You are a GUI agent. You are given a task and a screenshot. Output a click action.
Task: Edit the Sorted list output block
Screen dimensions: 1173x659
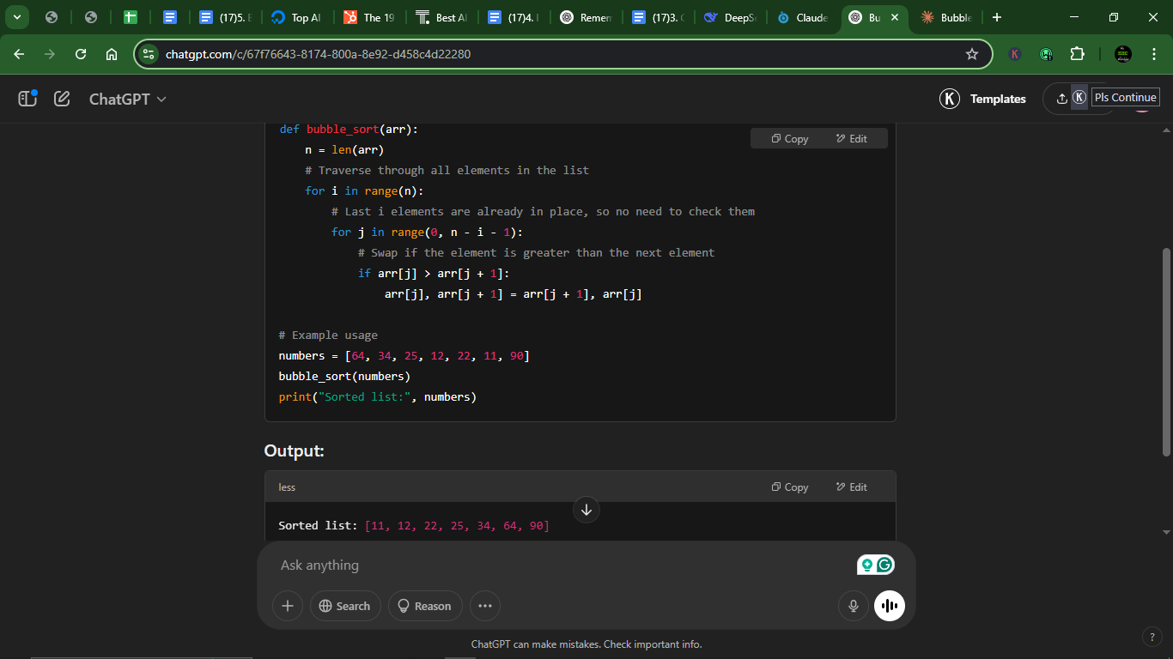(x=851, y=487)
